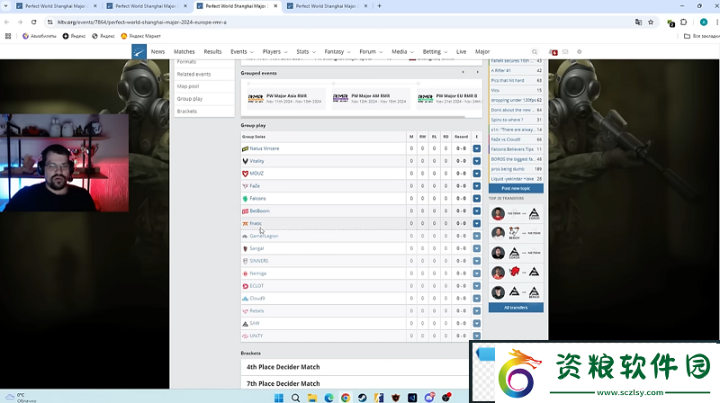Viewport: 720px width, 403px height.
Task: Open the Stats dropdown menu
Action: [306, 52]
